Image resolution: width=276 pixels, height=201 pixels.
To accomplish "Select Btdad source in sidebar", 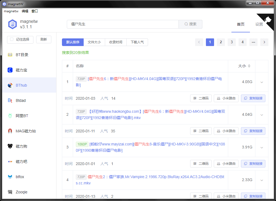I will pyautogui.click(x=29, y=100).
